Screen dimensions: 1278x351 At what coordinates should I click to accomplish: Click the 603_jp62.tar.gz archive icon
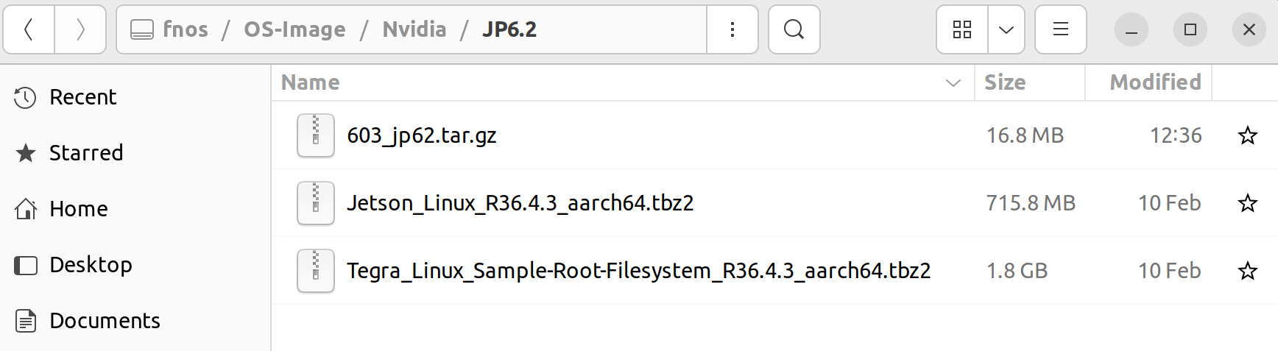316,135
